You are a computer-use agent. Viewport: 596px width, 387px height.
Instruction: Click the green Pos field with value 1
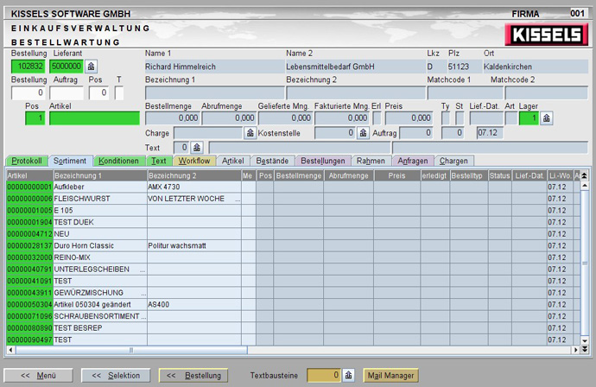(x=35, y=118)
